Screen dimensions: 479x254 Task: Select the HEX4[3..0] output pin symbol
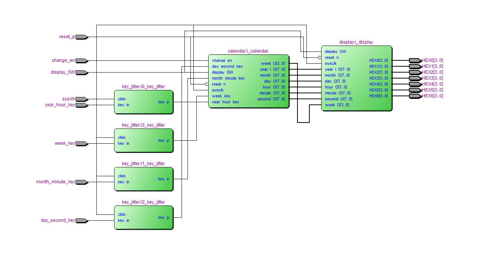tap(415, 84)
